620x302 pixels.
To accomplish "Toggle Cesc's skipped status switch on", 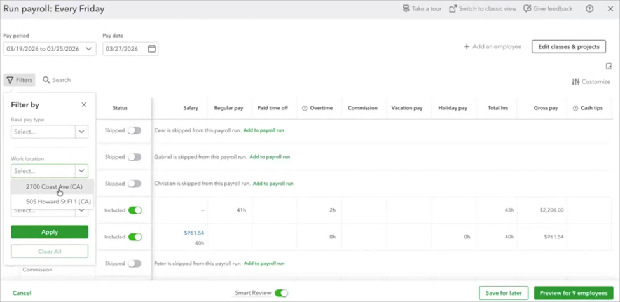I will coord(134,130).
